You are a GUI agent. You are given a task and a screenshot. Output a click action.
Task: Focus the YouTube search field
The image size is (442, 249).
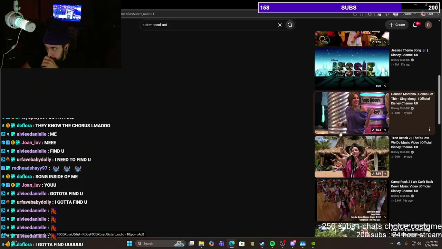tap(209, 25)
